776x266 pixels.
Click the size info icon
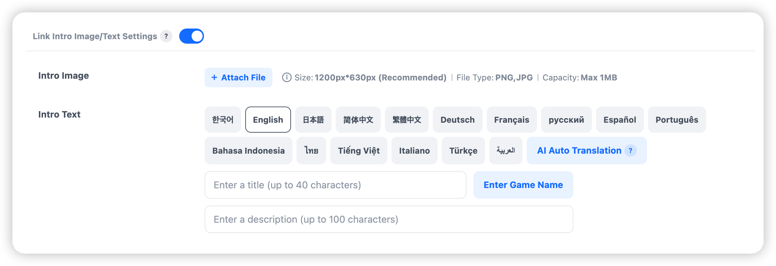tap(287, 78)
